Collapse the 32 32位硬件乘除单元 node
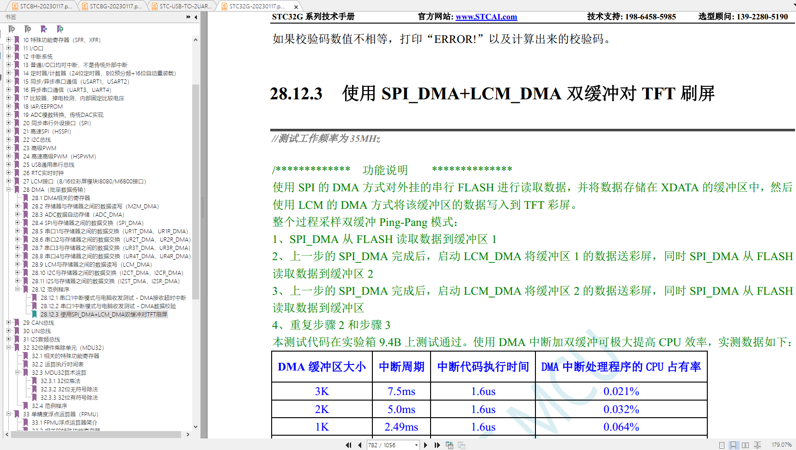This screenshot has width=796, height=450. click(x=8, y=347)
